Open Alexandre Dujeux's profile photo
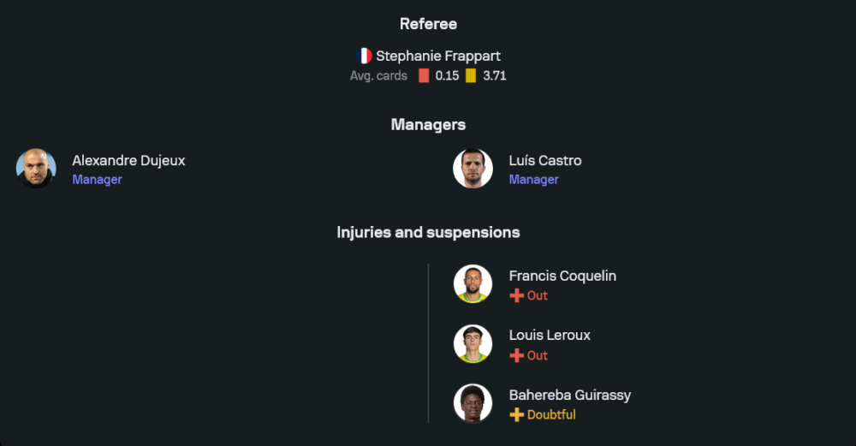Screen dimensions: 856x446 click(x=36, y=169)
